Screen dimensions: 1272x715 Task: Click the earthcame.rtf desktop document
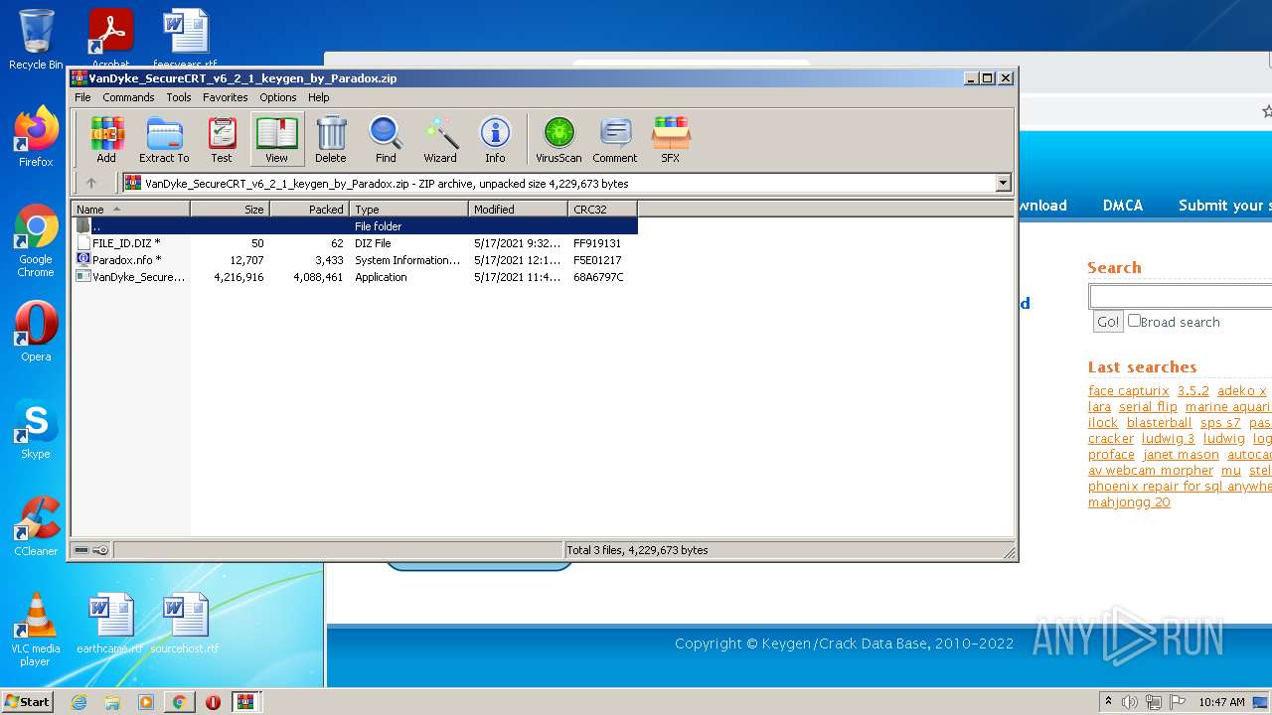(x=109, y=624)
